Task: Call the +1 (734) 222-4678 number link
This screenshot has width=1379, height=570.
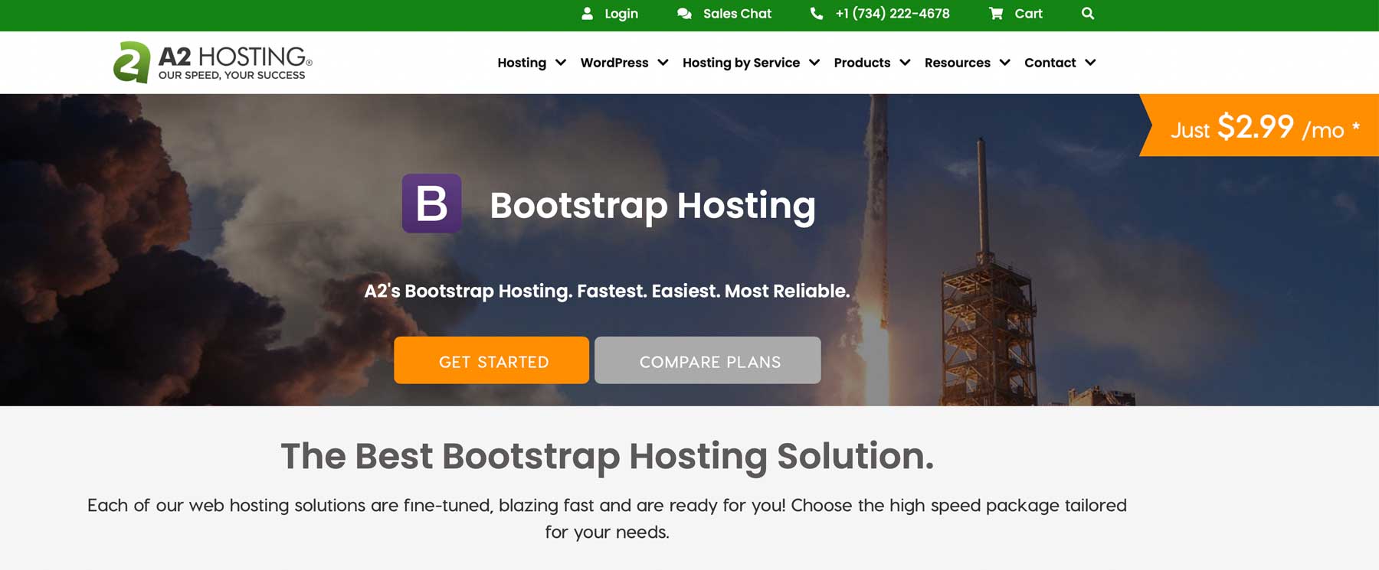Action: 893,14
